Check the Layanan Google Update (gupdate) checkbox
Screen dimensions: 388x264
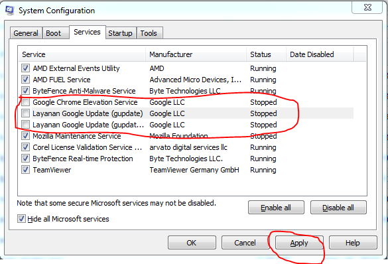(25, 113)
